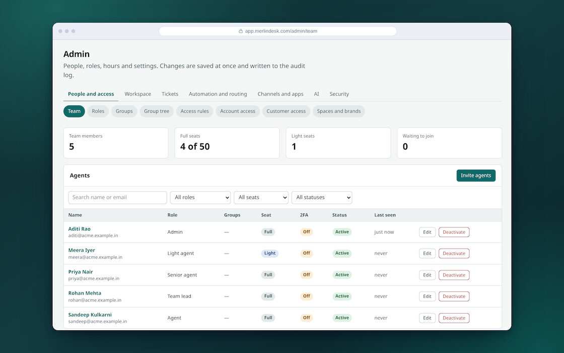
Task: Click the Team members card
Action: tap(116, 143)
